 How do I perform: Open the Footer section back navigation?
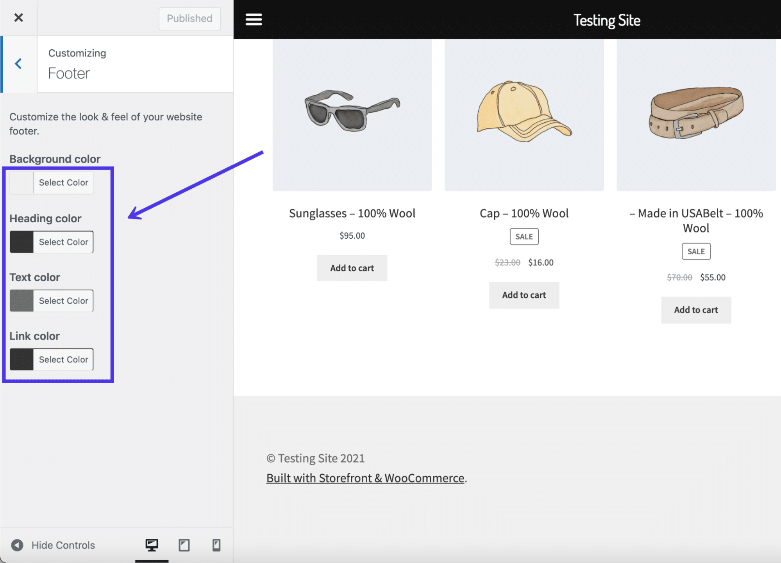tap(18, 64)
